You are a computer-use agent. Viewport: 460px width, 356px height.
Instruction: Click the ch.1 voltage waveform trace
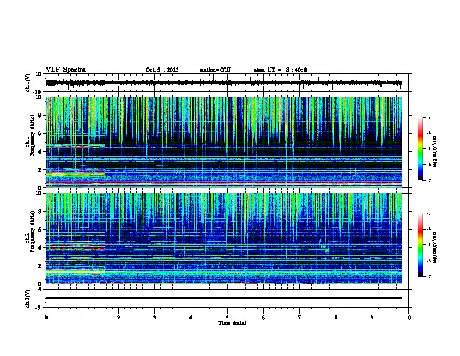(224, 83)
